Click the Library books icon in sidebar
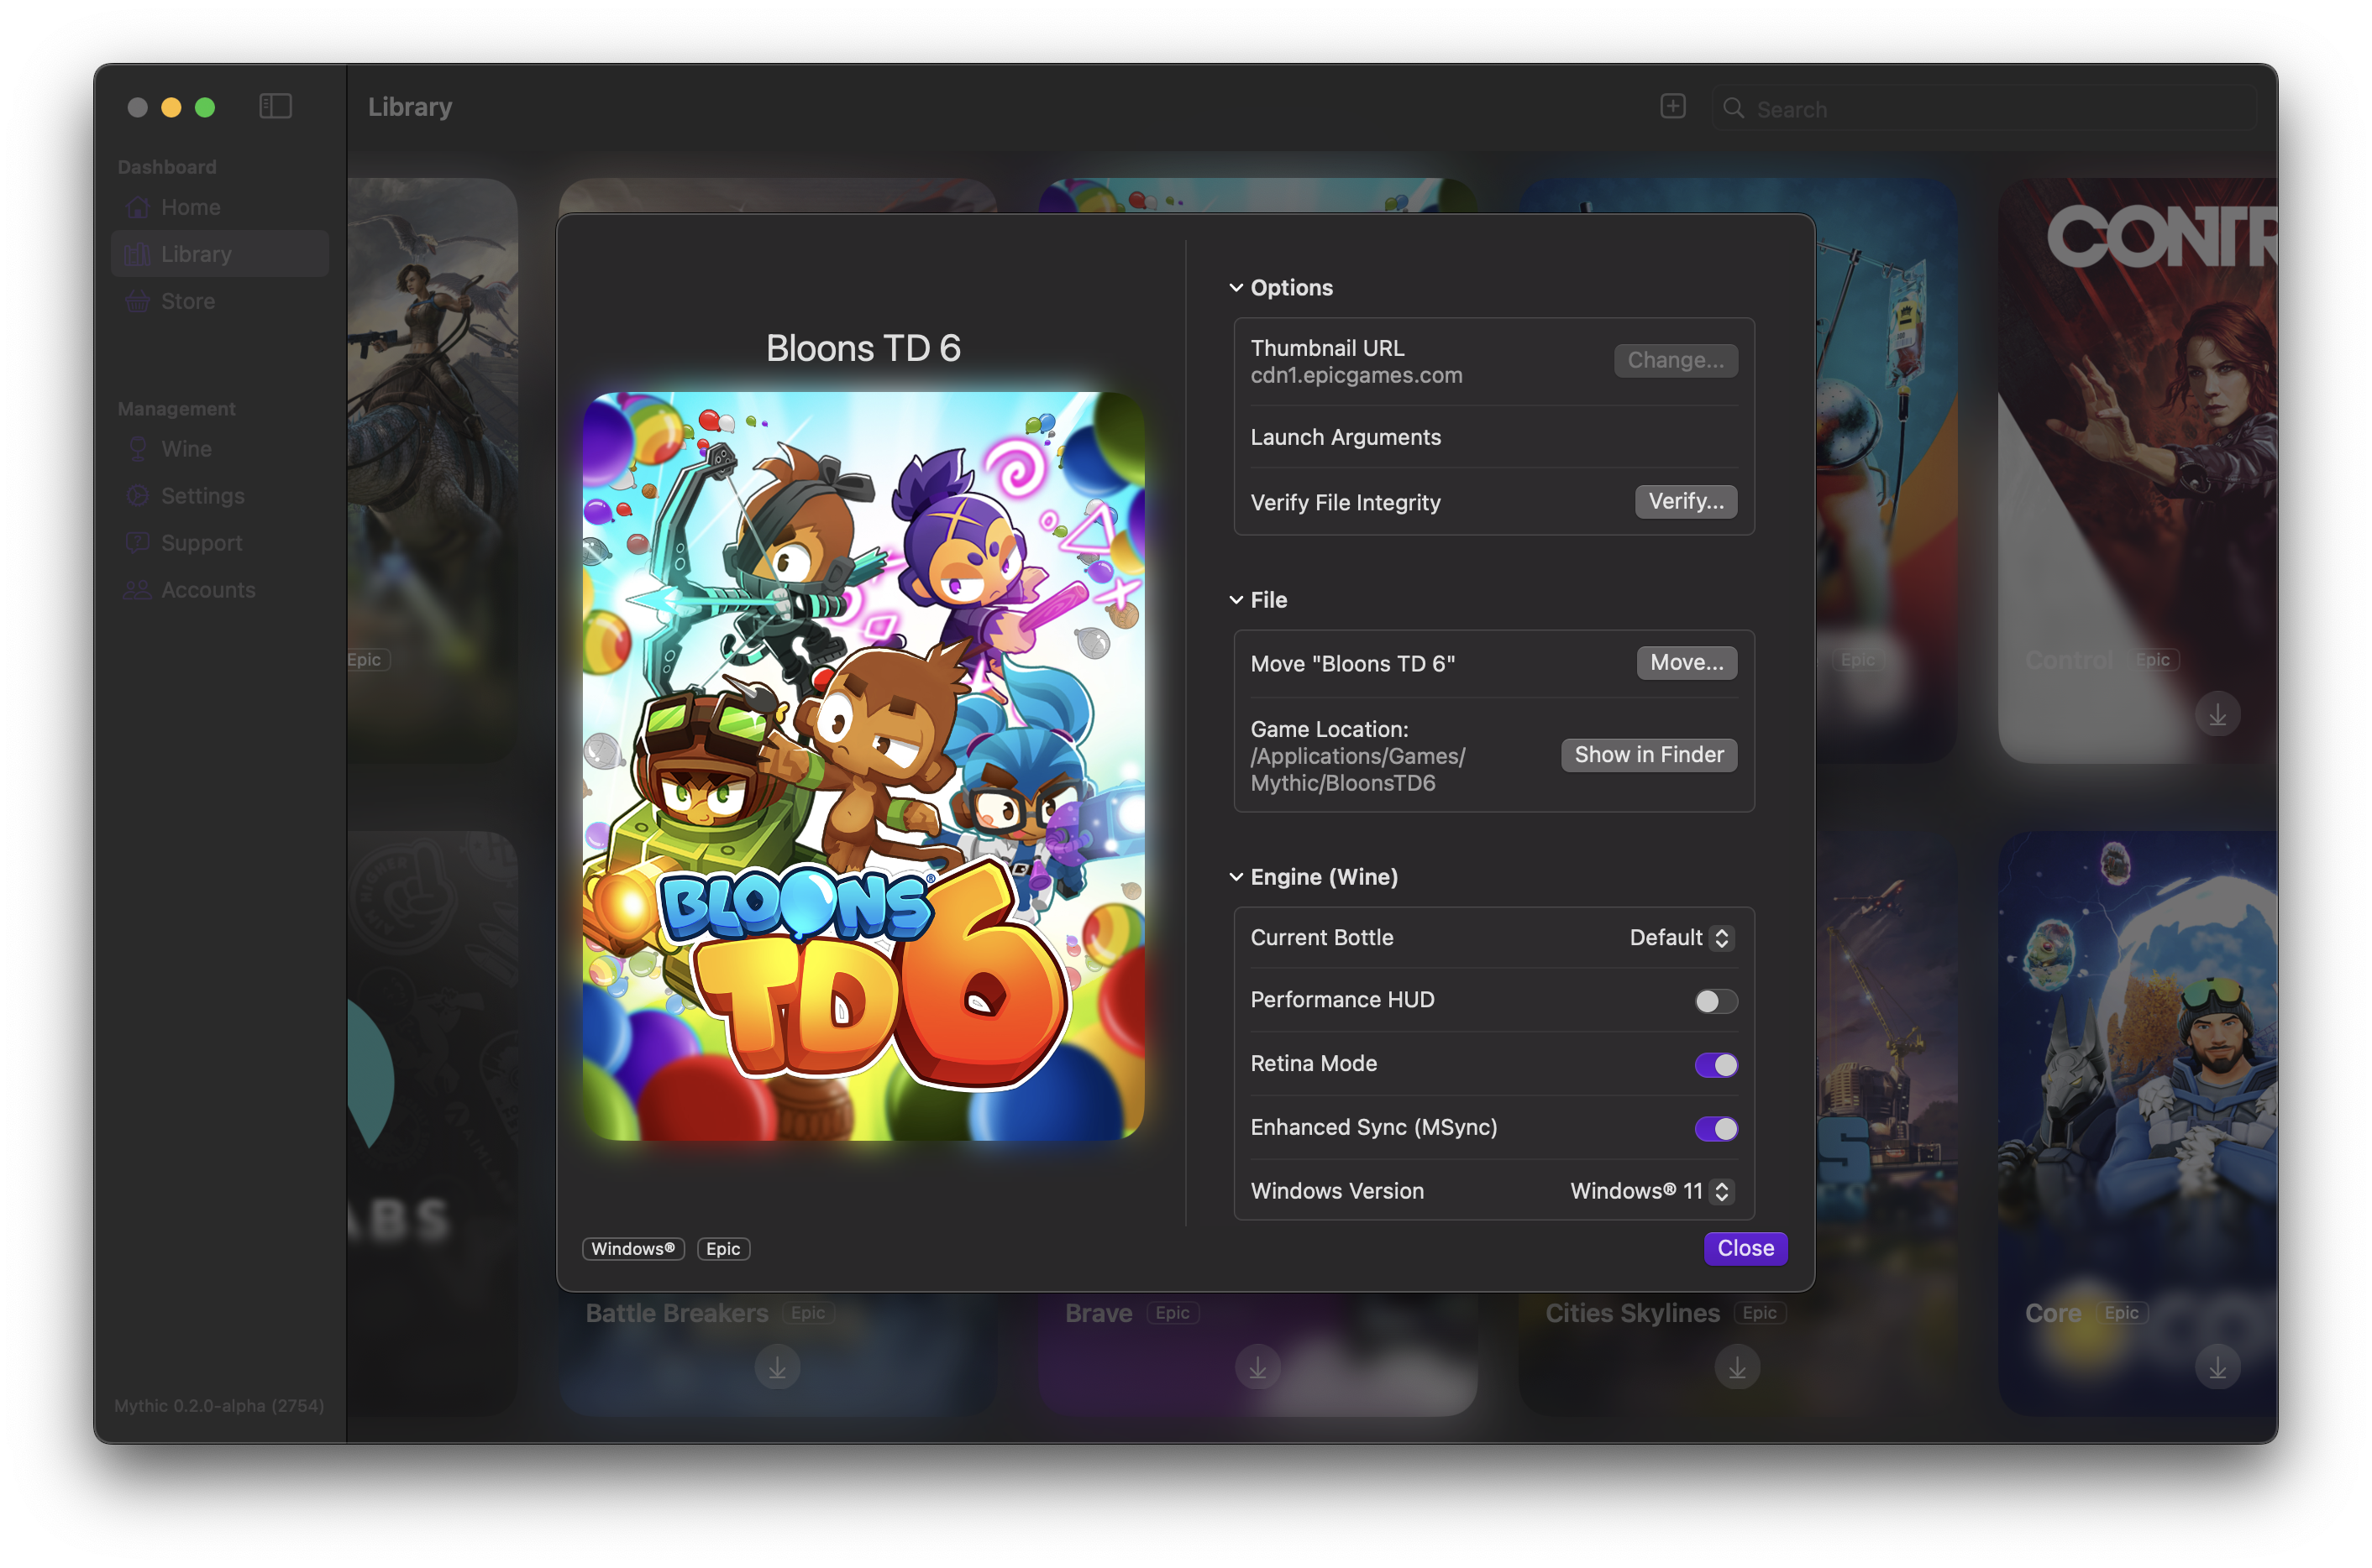2372x1568 pixels. 138,254
